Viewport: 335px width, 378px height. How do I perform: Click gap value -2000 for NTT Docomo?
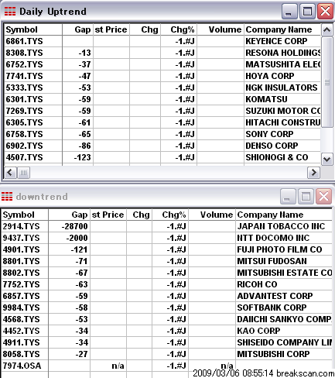[x=77, y=238]
